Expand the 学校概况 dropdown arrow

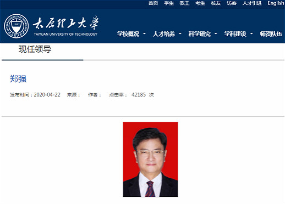tap(144, 33)
